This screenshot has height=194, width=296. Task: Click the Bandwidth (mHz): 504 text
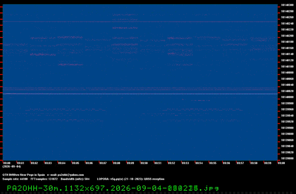[75, 179]
